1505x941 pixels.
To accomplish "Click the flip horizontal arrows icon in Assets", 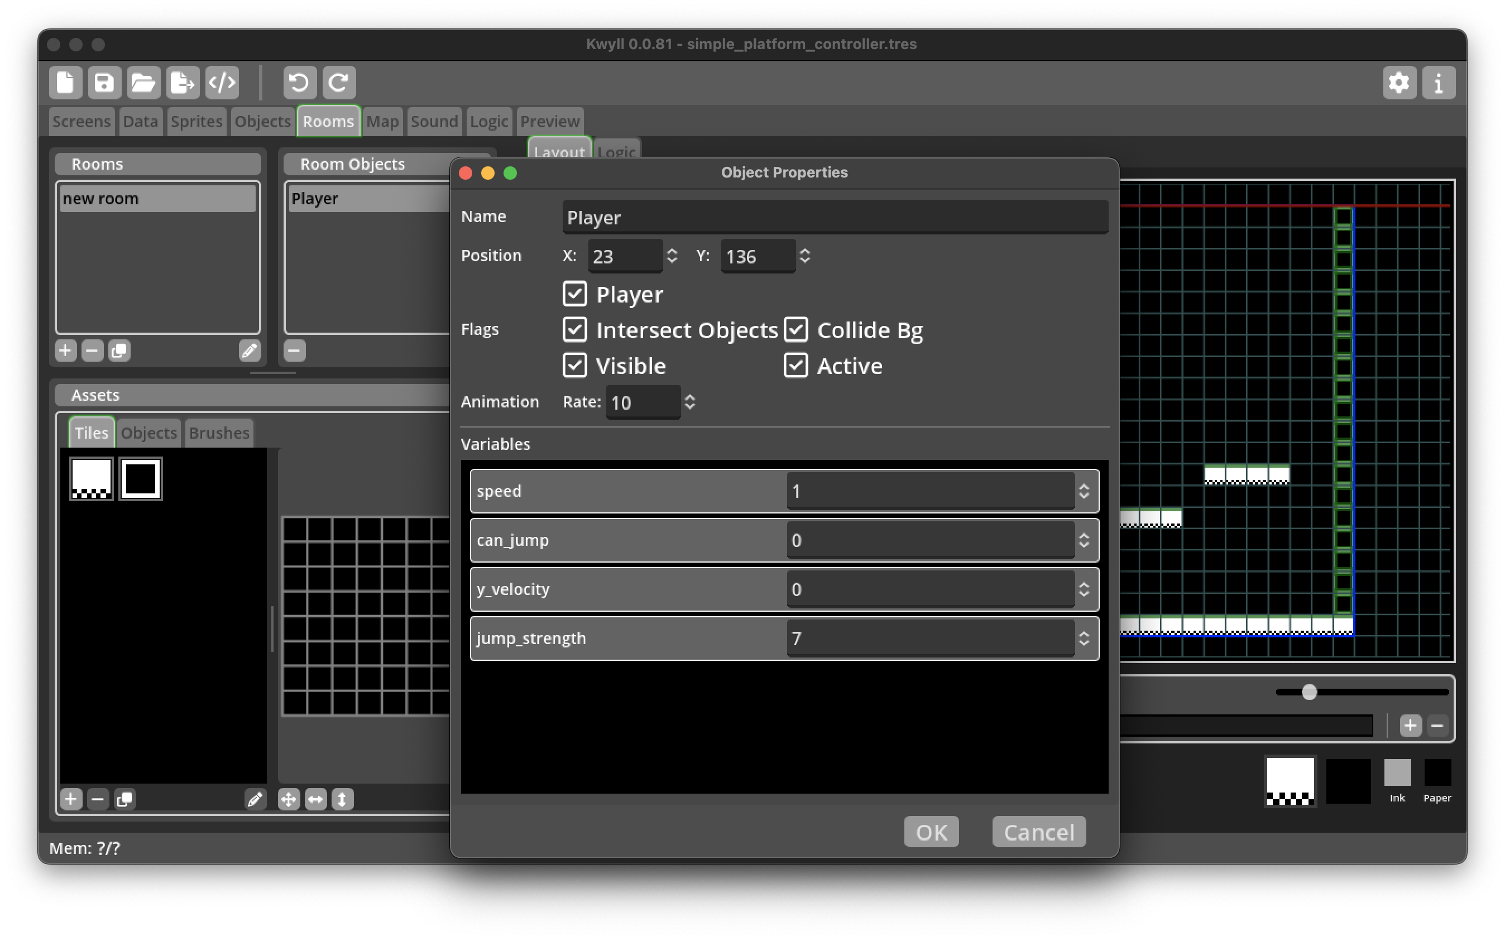I will click(315, 799).
